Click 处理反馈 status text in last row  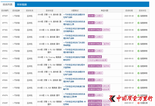144,103
